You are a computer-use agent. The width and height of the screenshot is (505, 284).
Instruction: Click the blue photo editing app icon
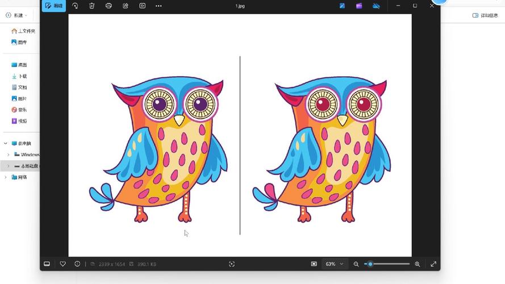[x=342, y=6]
